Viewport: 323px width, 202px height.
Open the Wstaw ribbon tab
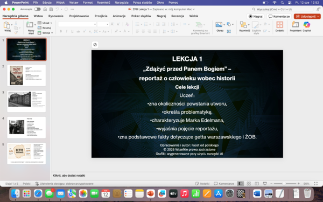click(38, 16)
